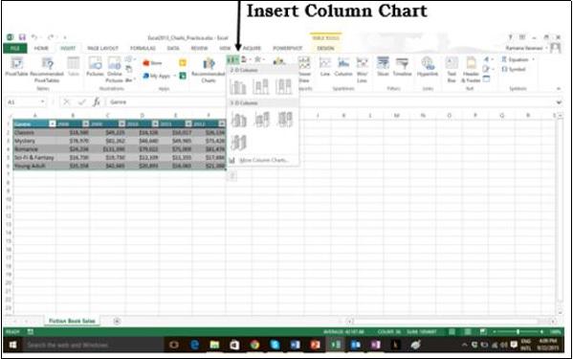Expand the My Apps dropdown
The image size is (573, 359).
point(175,76)
